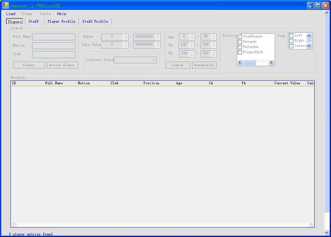Check the Right side checkbox
The width and height of the screenshot is (331, 237).
tap(291, 41)
